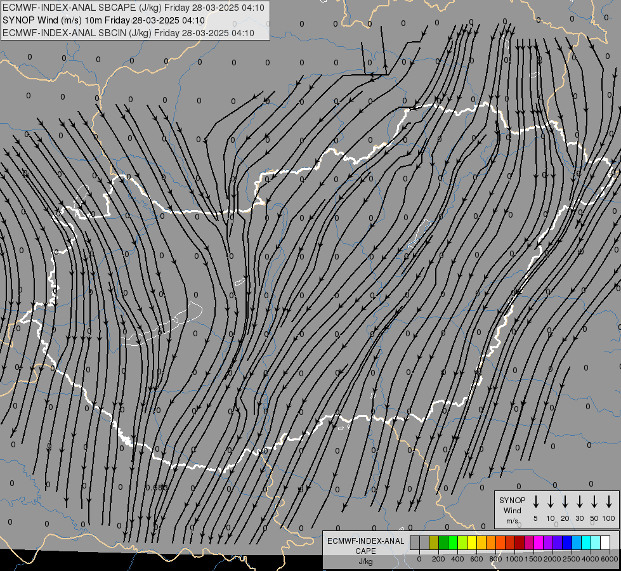Image resolution: width=621 pixels, height=571 pixels.
Task: Click the 1500 tick label on CAPE scale
Action: 533,559
